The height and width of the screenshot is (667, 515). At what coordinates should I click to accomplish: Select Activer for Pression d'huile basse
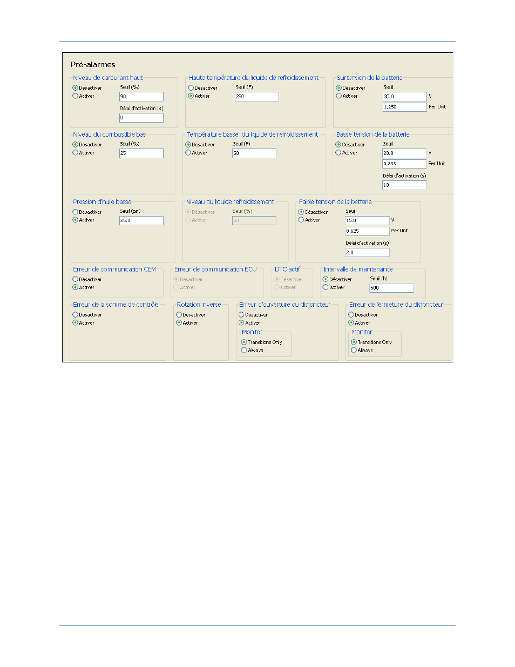point(75,220)
